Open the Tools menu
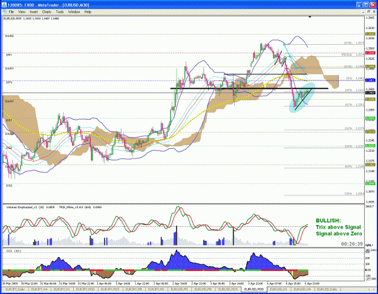378x294 pixels. pyautogui.click(x=60, y=11)
